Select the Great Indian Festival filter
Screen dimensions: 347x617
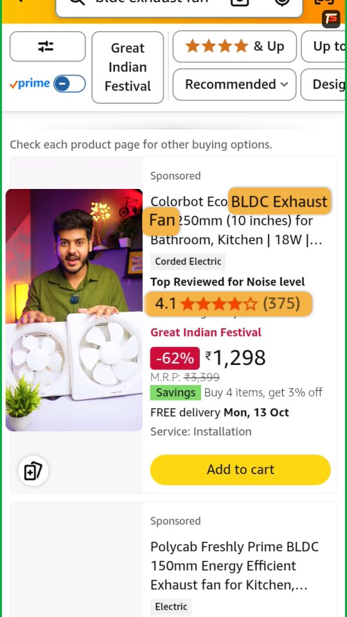[x=127, y=67]
